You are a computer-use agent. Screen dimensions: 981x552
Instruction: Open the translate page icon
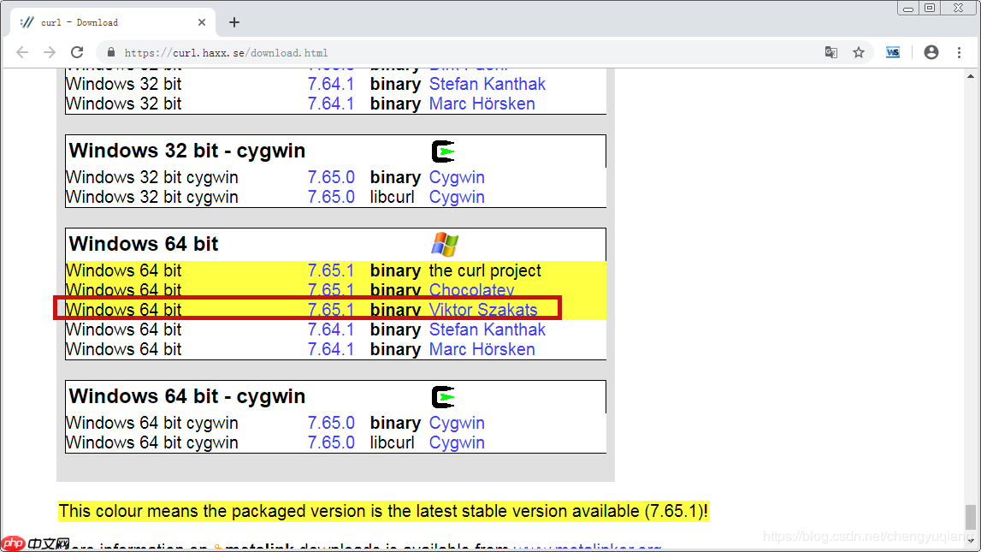point(830,52)
